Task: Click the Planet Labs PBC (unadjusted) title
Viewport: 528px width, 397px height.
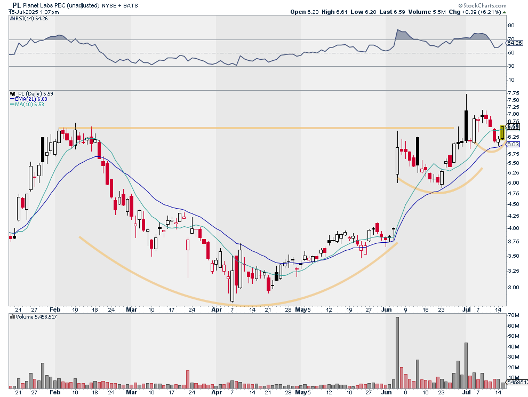Action: (x=61, y=5)
